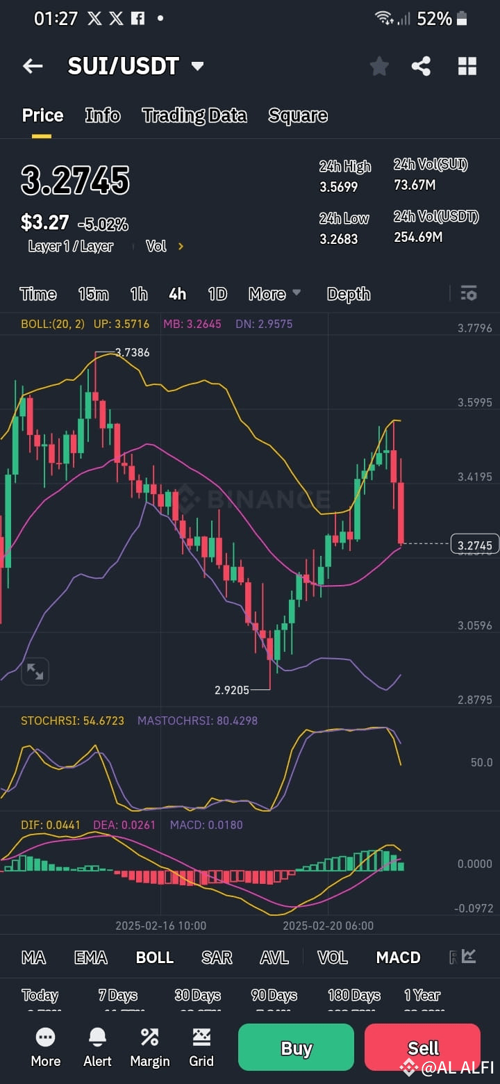Toggle the BOLL indicator
The height and width of the screenshot is (1084, 500).
coord(155,958)
